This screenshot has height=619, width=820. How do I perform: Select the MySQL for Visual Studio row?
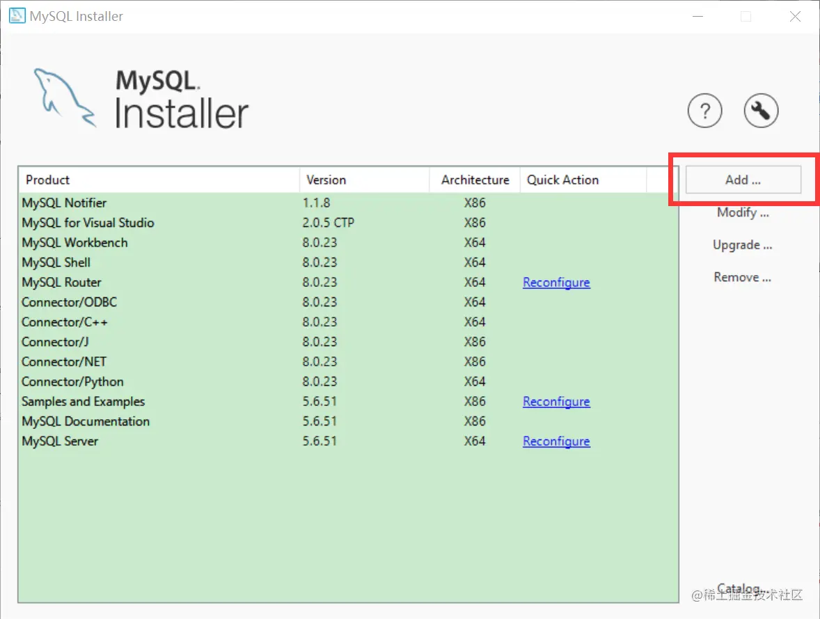pyautogui.click(x=348, y=223)
